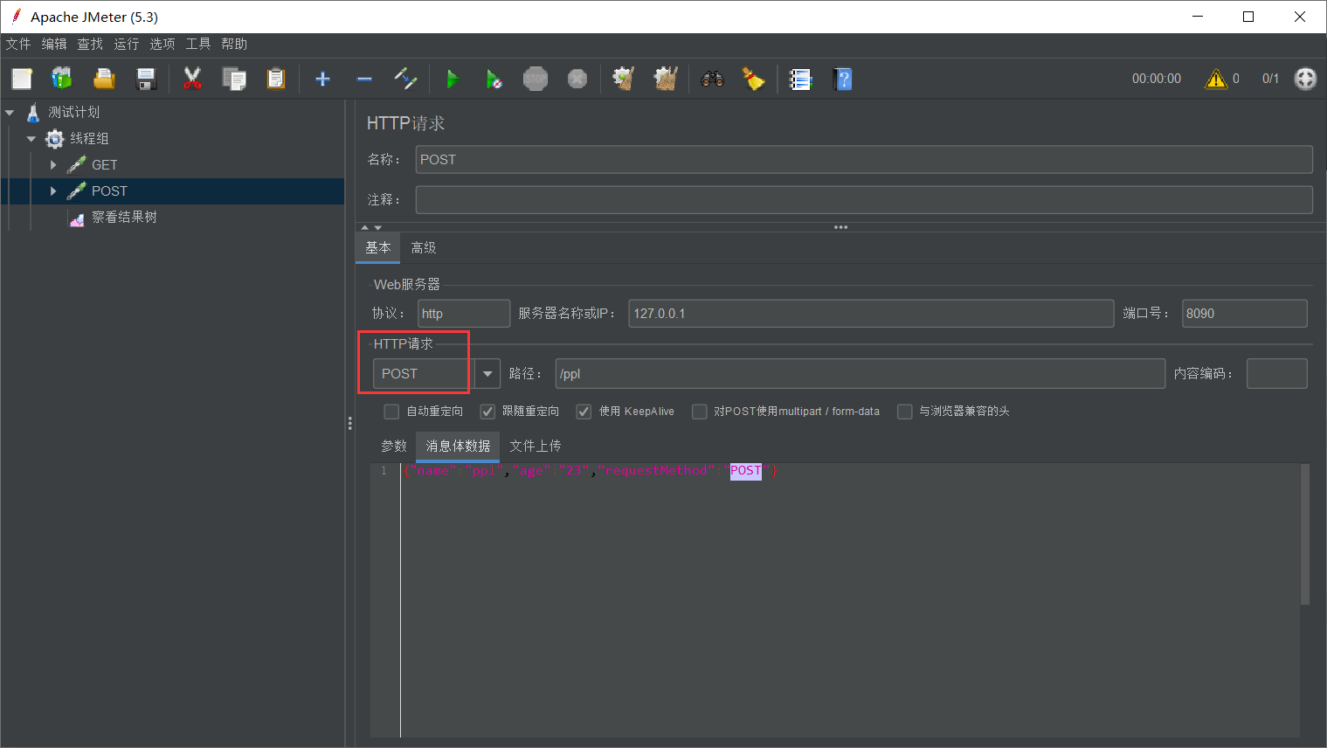
Task: Click the Open file folder icon
Action: [x=104, y=79]
